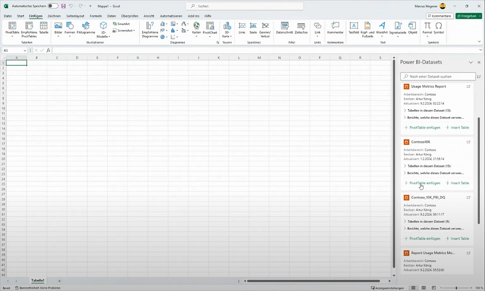Insert an Objekt
Screen dimensions: 485x291
pos(412,28)
